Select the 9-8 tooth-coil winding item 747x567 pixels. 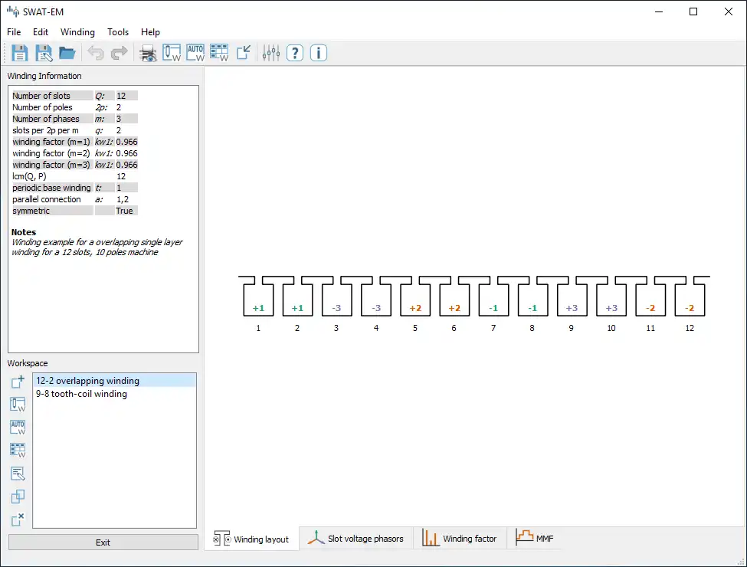tap(81, 394)
